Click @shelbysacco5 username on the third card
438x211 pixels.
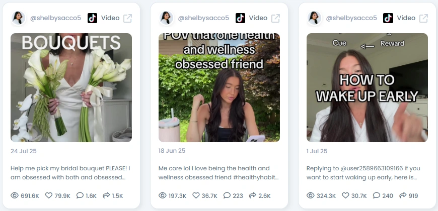click(351, 18)
